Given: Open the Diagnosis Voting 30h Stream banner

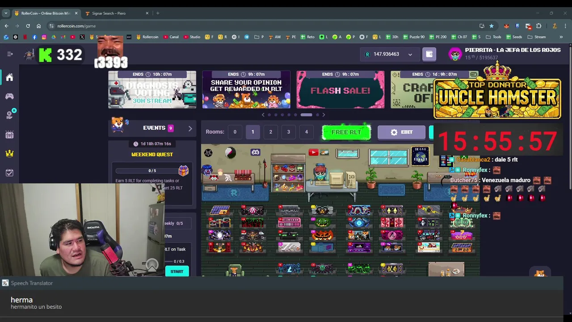Looking at the screenshot, I should [x=152, y=89].
